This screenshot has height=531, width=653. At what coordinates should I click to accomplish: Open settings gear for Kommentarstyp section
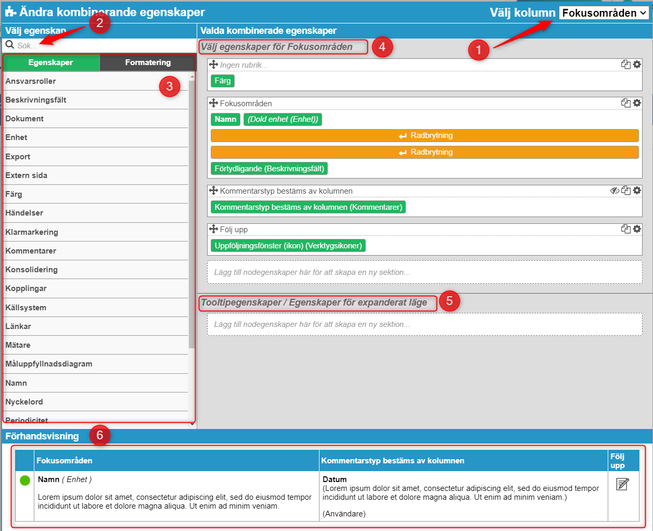[x=637, y=191]
